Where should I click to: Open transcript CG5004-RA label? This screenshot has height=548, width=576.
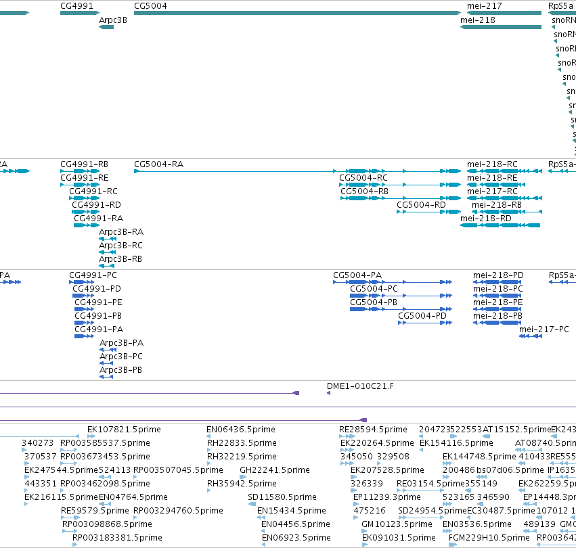158,164
